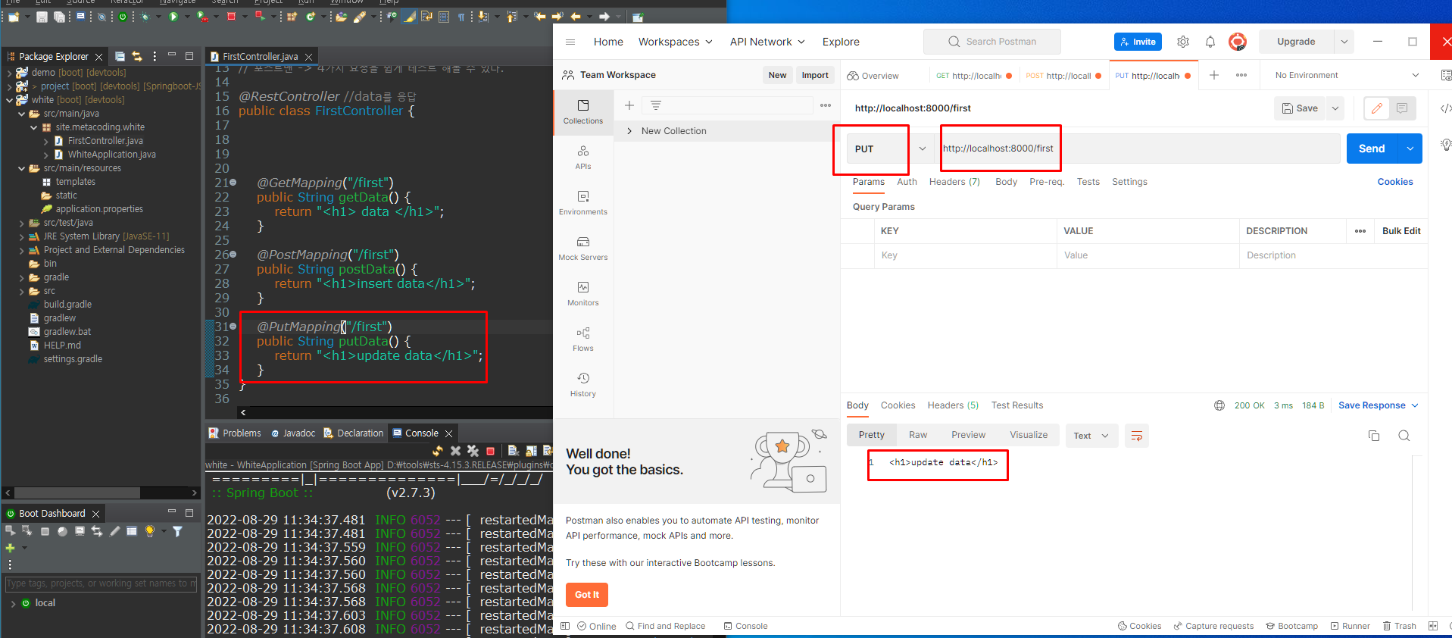Expand the gradle folder in Package Explorer

coord(22,277)
